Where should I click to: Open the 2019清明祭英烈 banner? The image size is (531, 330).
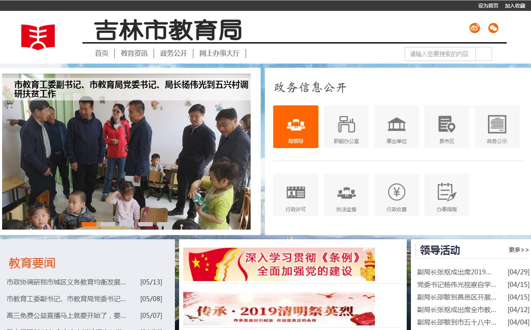point(279,309)
